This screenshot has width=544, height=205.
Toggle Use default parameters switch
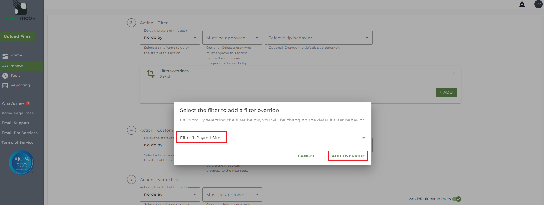tap(456, 199)
